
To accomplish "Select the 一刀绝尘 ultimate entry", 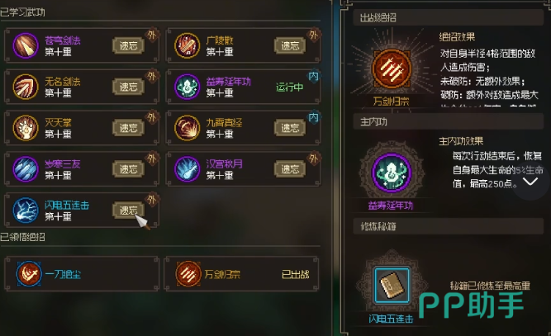I will click(82, 274).
